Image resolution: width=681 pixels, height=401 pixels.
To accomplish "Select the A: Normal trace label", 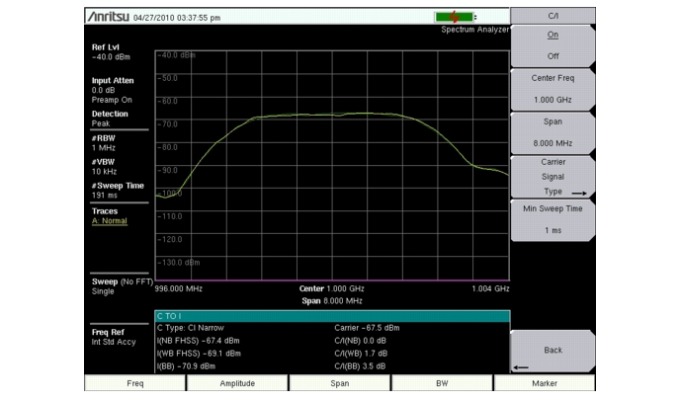I will [110, 221].
